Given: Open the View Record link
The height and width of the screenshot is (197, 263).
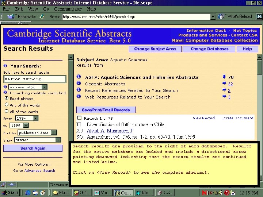Looking at the screenshot, I should 203,118.
